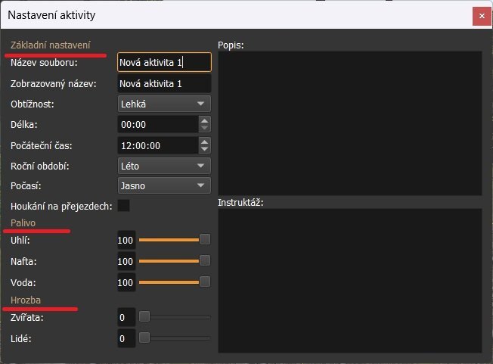Open the Počasí dropdown set to Jasno
The width and height of the screenshot is (493, 364).
point(164,185)
